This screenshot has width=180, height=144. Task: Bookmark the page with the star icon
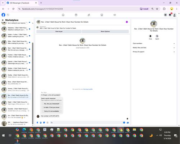[157, 9]
